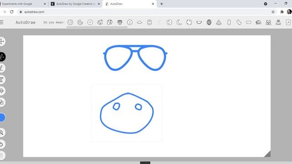Pick the horizontal pill suggestion
Screen dimensions: 292x164
click(249, 22)
